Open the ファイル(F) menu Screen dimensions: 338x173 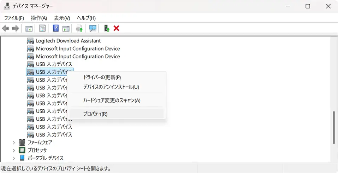click(x=14, y=18)
